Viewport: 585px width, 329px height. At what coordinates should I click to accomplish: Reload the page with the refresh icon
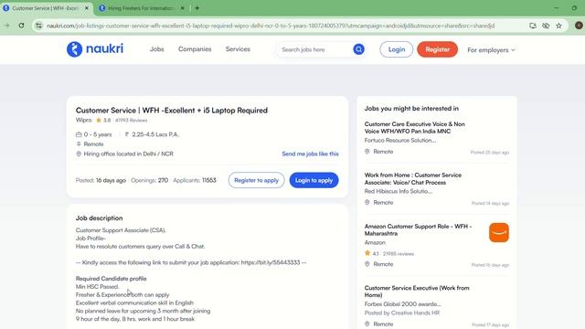21,26
